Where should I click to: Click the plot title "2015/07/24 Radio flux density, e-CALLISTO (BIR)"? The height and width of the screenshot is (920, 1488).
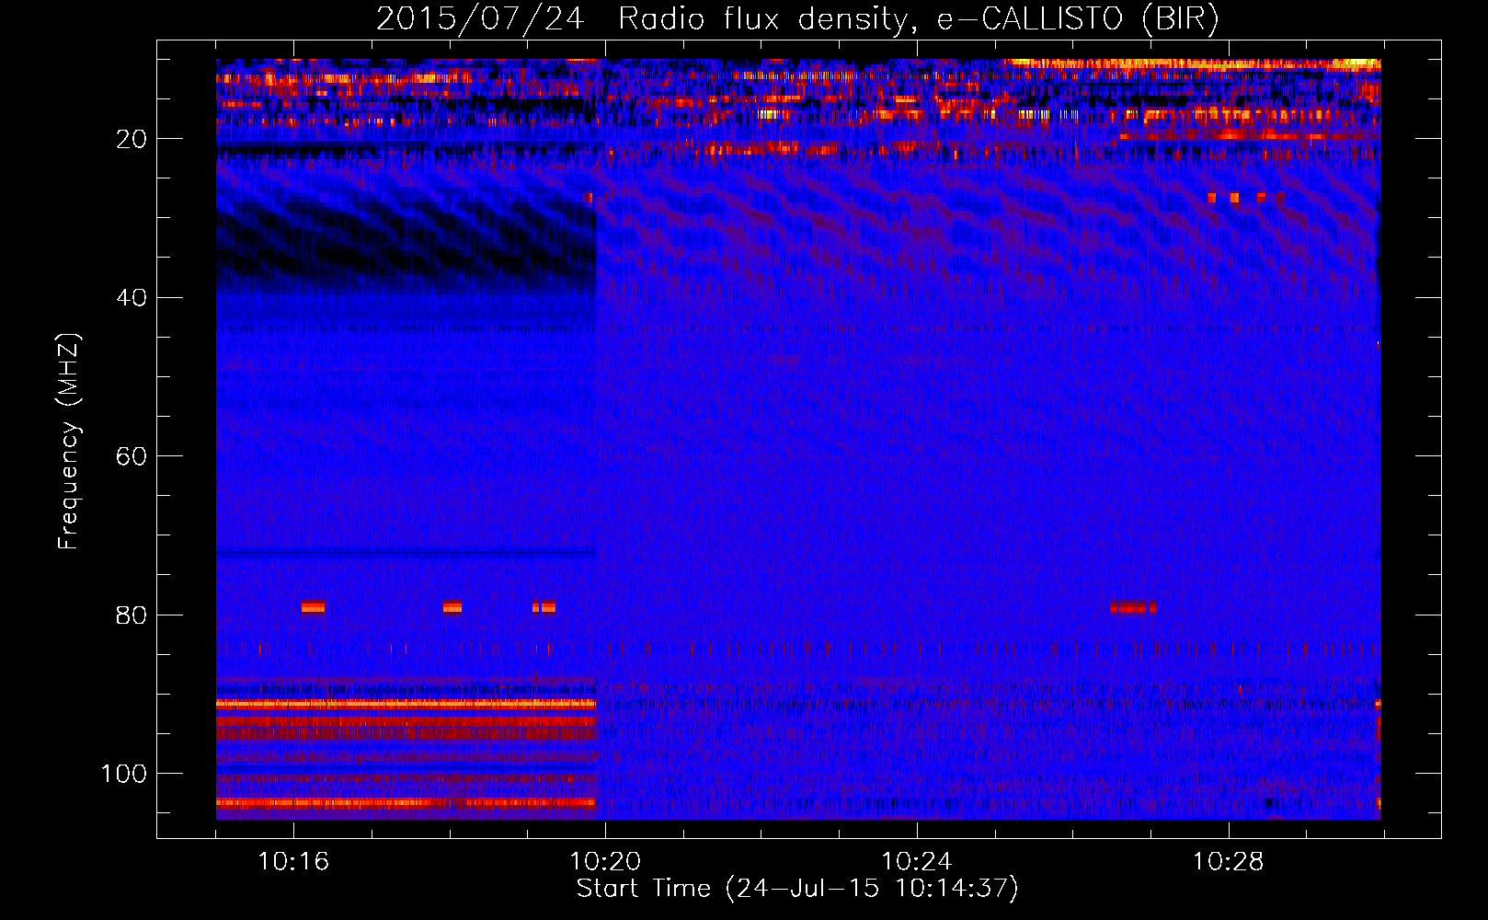(x=797, y=18)
